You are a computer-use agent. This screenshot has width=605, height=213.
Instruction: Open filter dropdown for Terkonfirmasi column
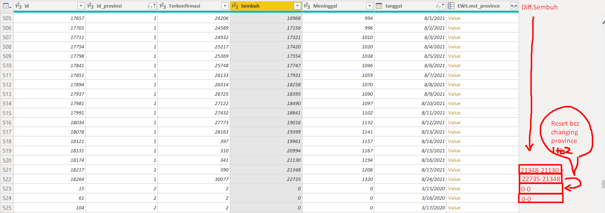(225, 6)
